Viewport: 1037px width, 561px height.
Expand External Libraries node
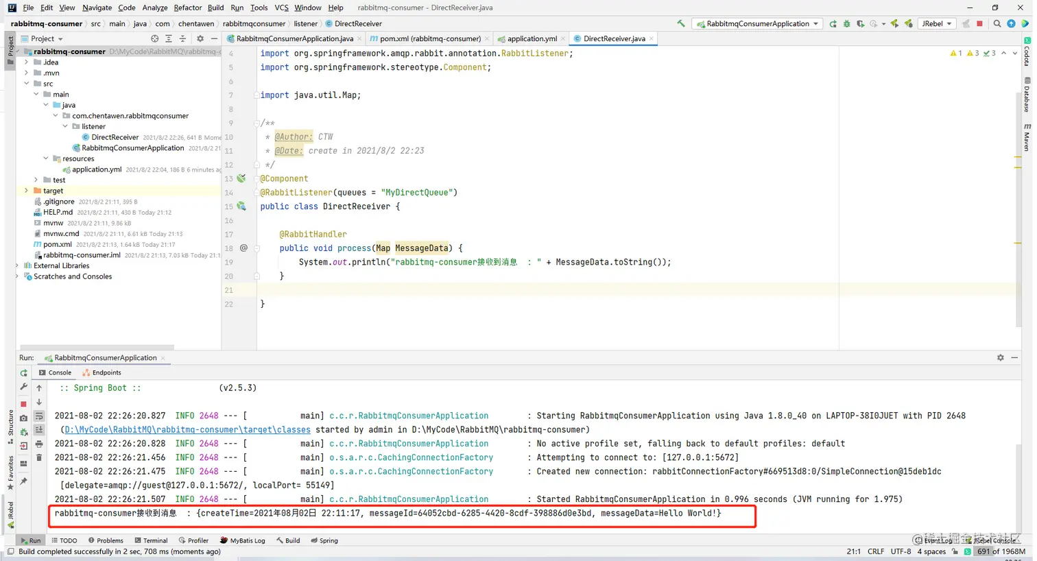click(x=18, y=265)
